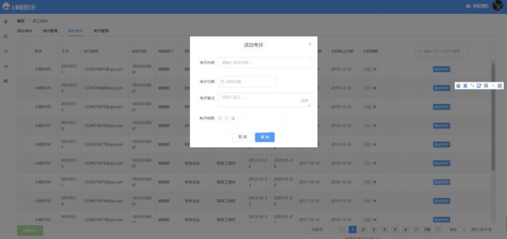Open the 13条/页 page size dropdown
This screenshot has height=239, width=507.
[319, 230]
